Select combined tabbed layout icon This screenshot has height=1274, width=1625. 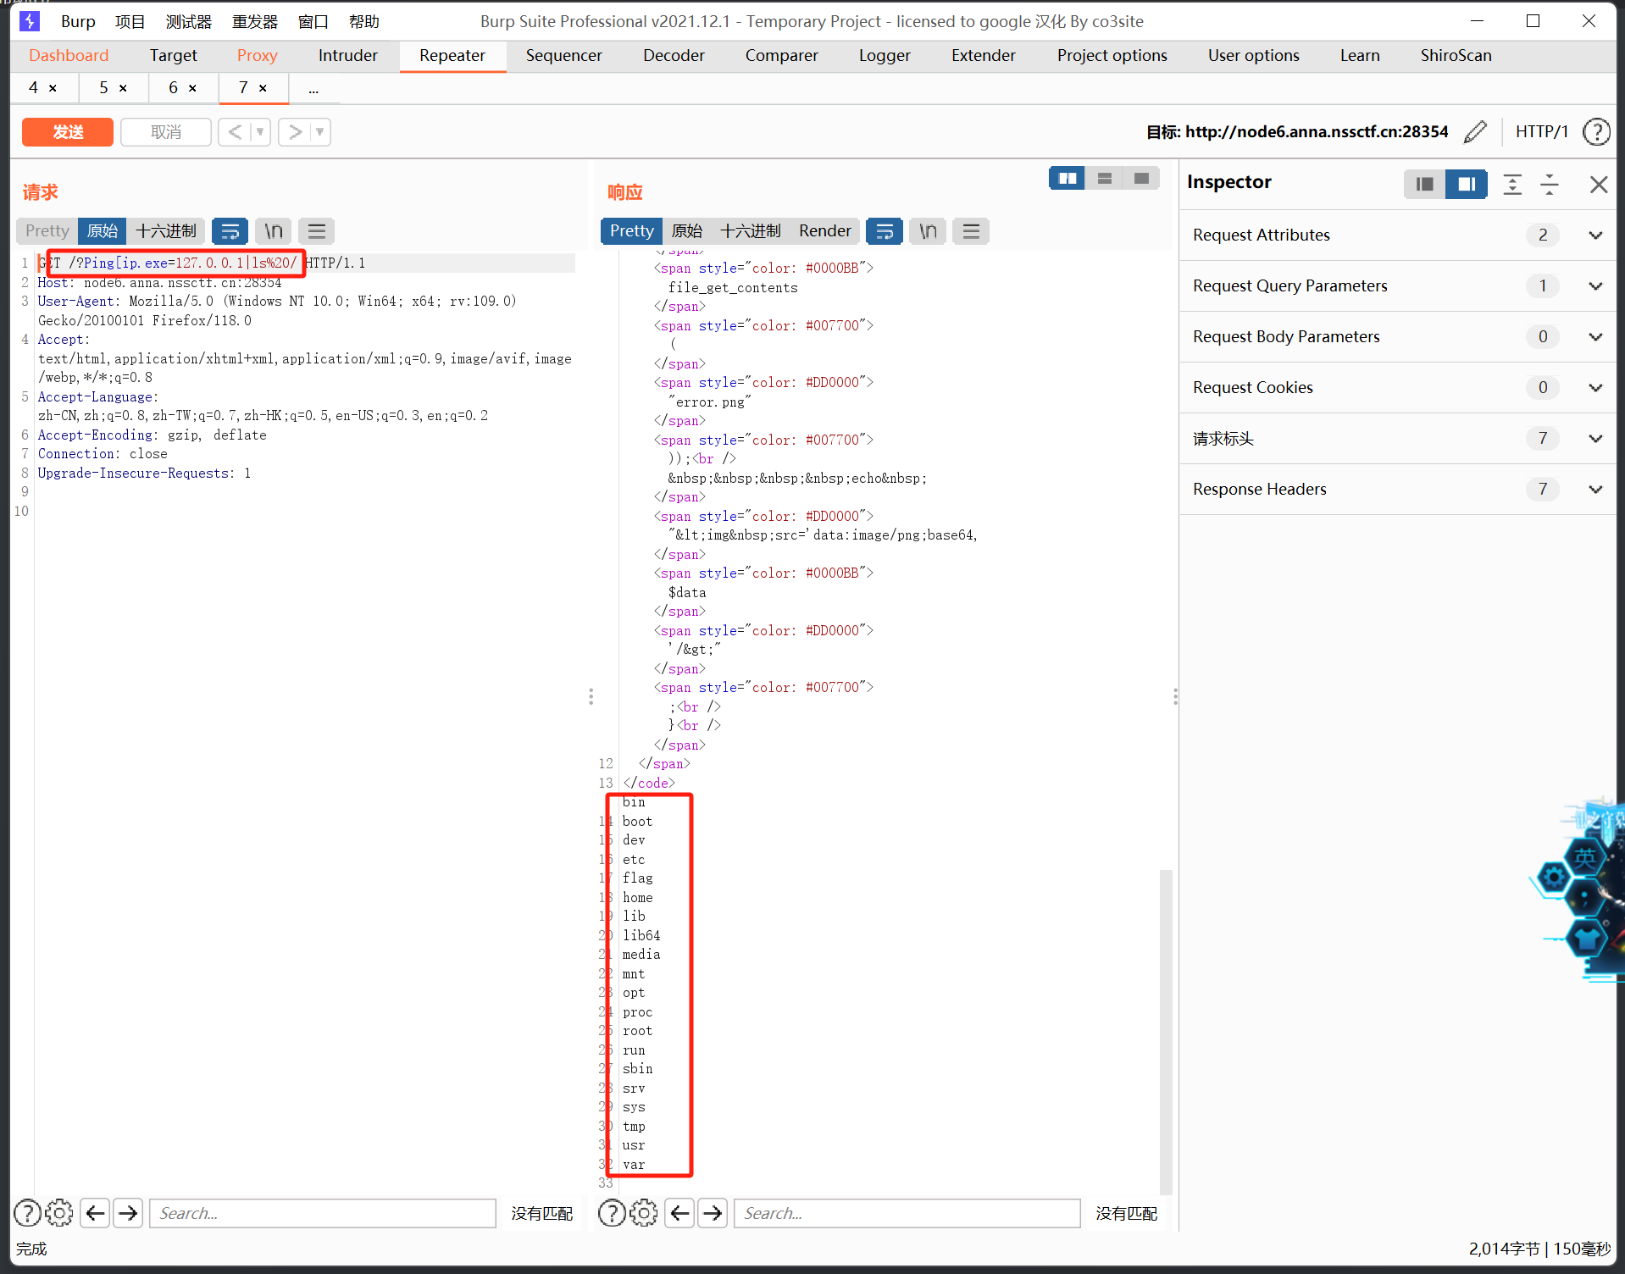(1141, 178)
